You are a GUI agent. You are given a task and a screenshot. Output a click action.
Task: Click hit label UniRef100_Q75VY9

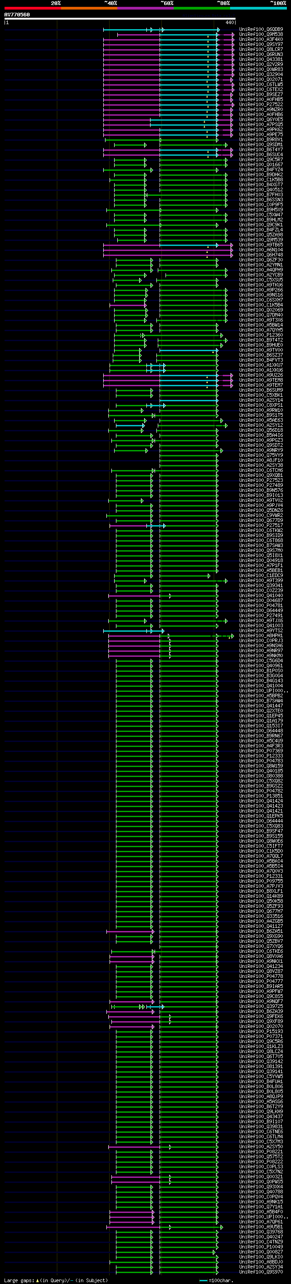[261, 455]
